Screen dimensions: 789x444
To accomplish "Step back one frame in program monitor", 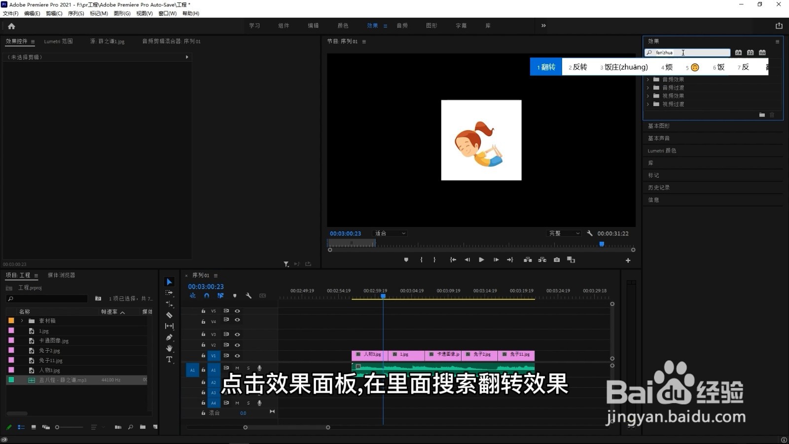I will click(x=467, y=260).
